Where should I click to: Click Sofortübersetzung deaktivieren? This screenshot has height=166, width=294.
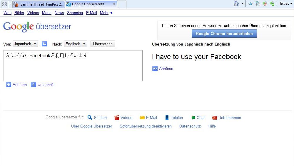click(146, 126)
